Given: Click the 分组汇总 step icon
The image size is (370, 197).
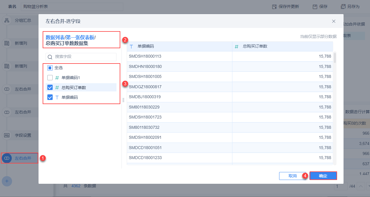Looking at the screenshot, I should (6, 21).
